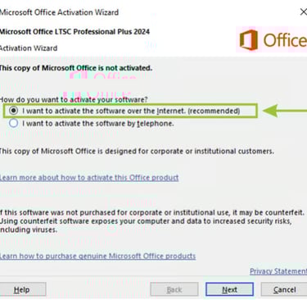Open the Help button
This screenshot has height=300, width=307.
point(22,289)
